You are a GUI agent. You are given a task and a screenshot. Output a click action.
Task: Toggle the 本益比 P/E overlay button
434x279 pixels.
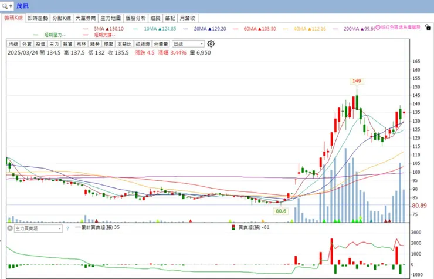point(124,44)
